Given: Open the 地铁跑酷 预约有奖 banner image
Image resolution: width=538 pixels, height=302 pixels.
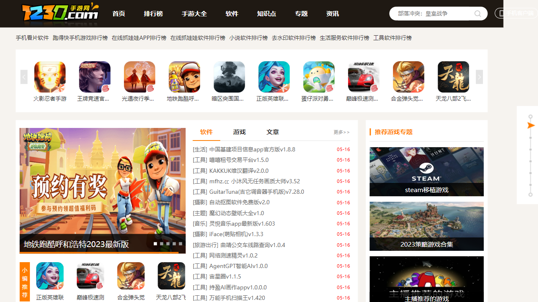Looking at the screenshot, I should tap(103, 191).
